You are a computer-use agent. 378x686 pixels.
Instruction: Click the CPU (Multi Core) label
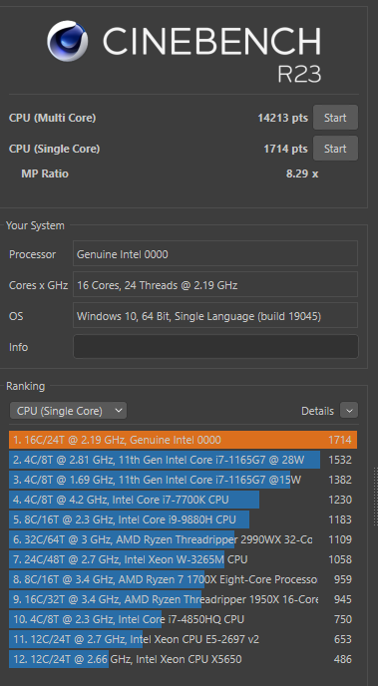pos(52,118)
